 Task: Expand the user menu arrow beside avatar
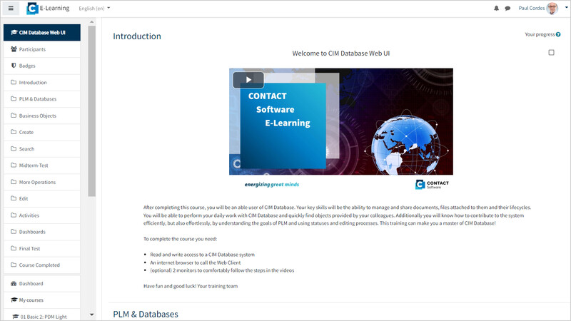(566, 7)
